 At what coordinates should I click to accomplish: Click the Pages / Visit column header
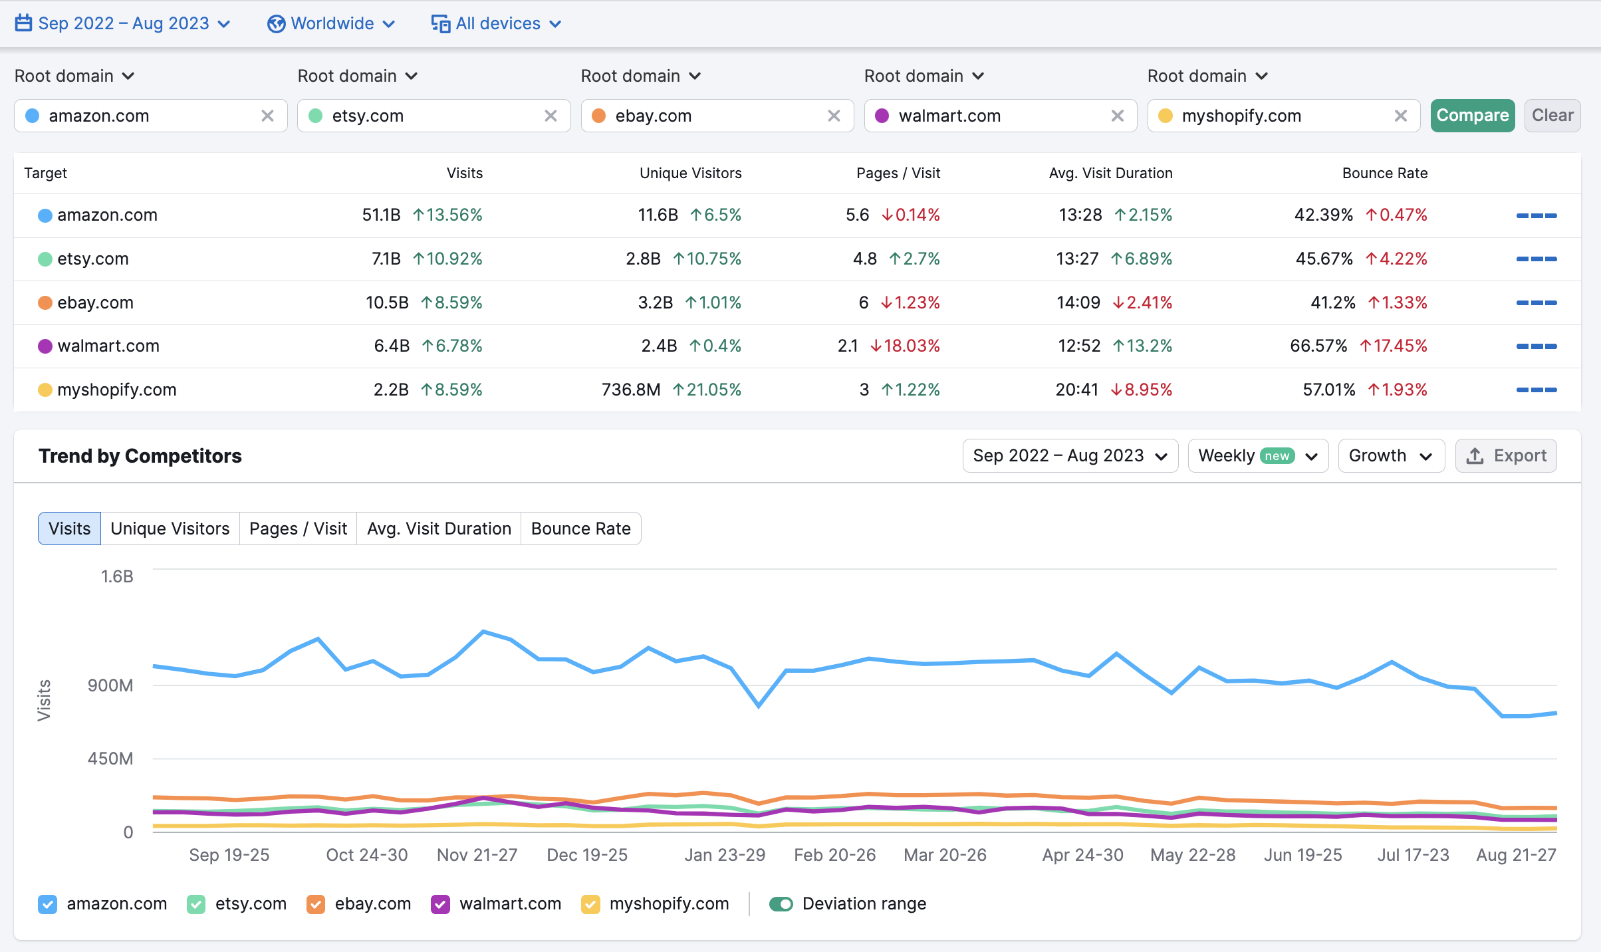(898, 174)
